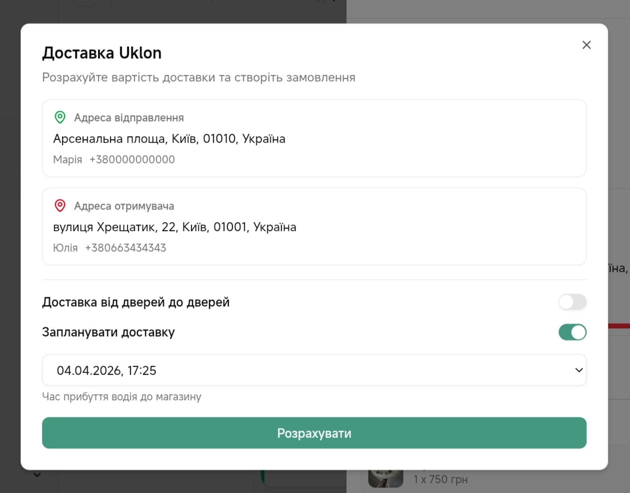This screenshot has height=493, width=630.
Task: Click sender phone number +380000000000
Action: (132, 160)
